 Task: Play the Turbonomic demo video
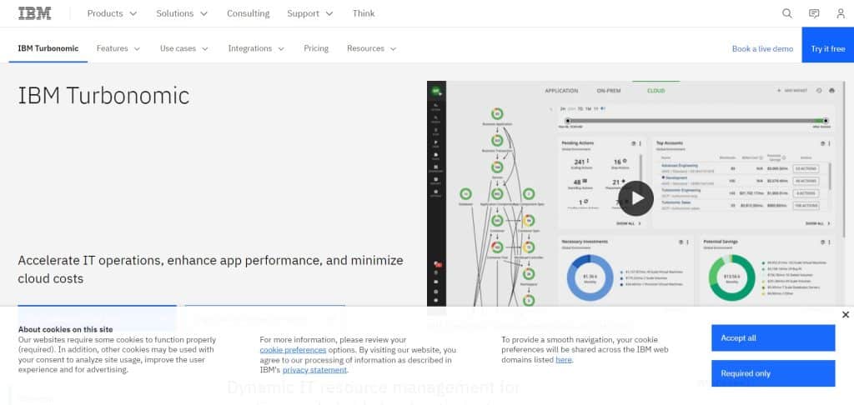[635, 198]
